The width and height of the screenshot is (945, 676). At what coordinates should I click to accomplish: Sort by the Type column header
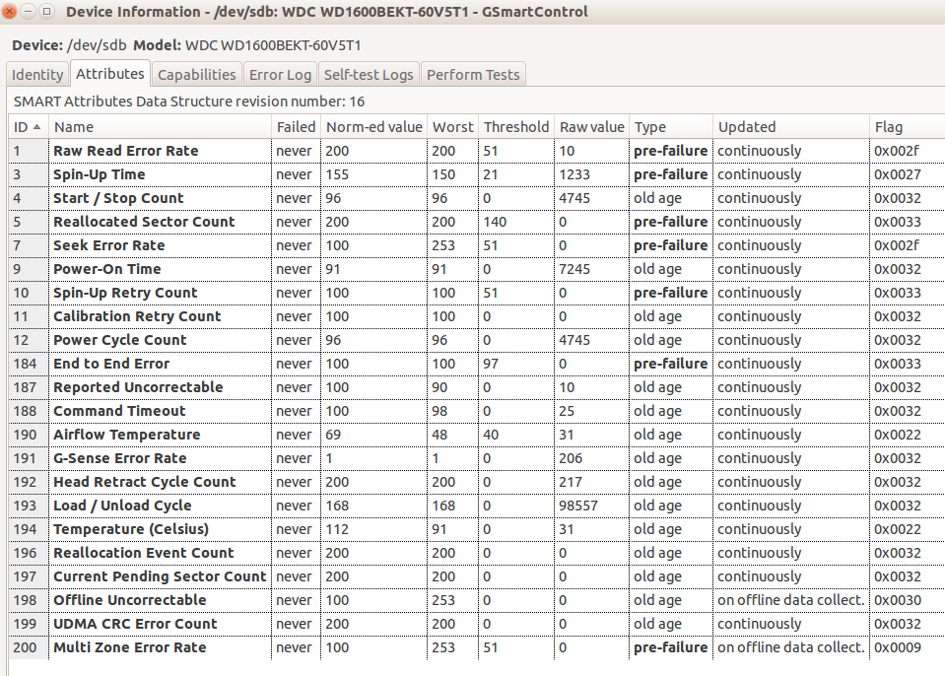(671, 127)
